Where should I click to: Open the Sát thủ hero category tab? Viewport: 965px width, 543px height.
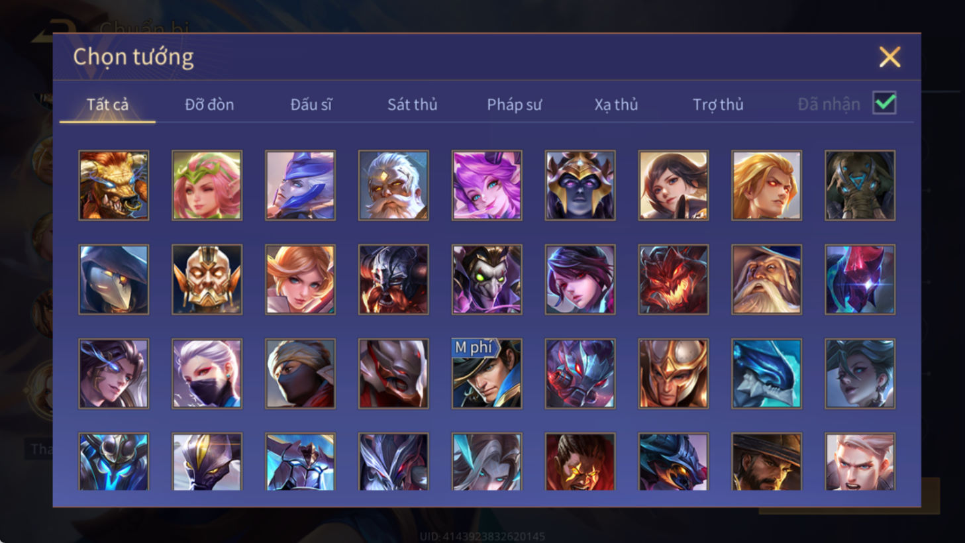point(412,105)
